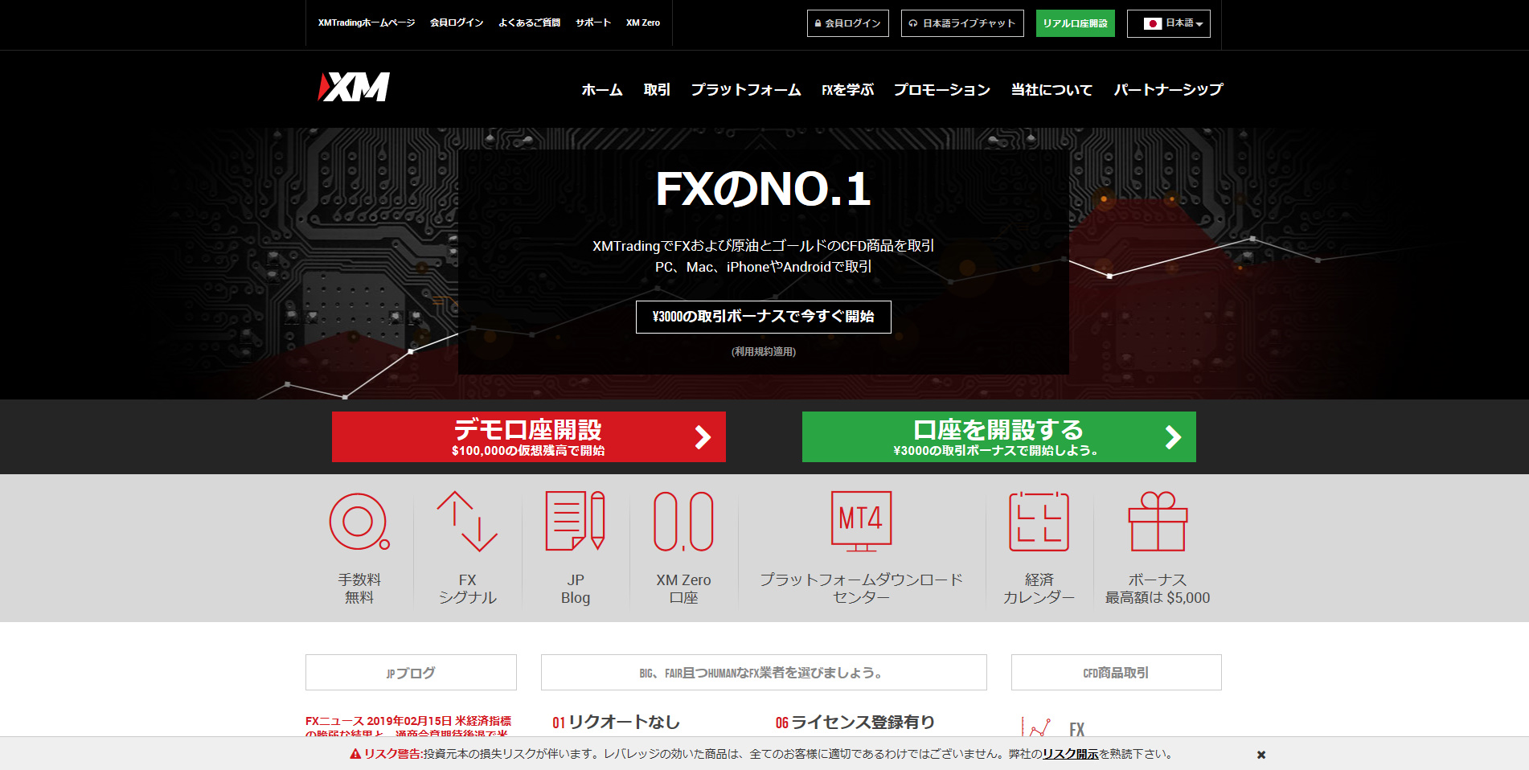Click the 会員ログイン button with lock icon
Screen dimensions: 1529x770
[848, 23]
